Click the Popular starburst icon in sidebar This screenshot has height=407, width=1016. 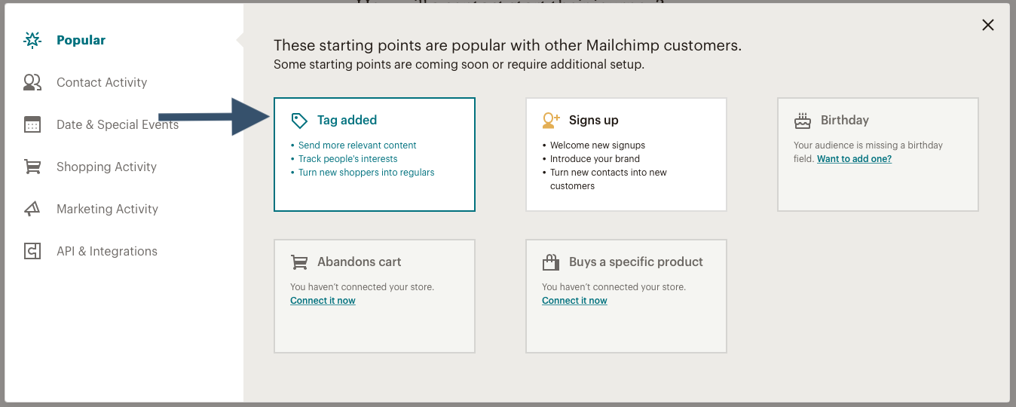pos(32,40)
